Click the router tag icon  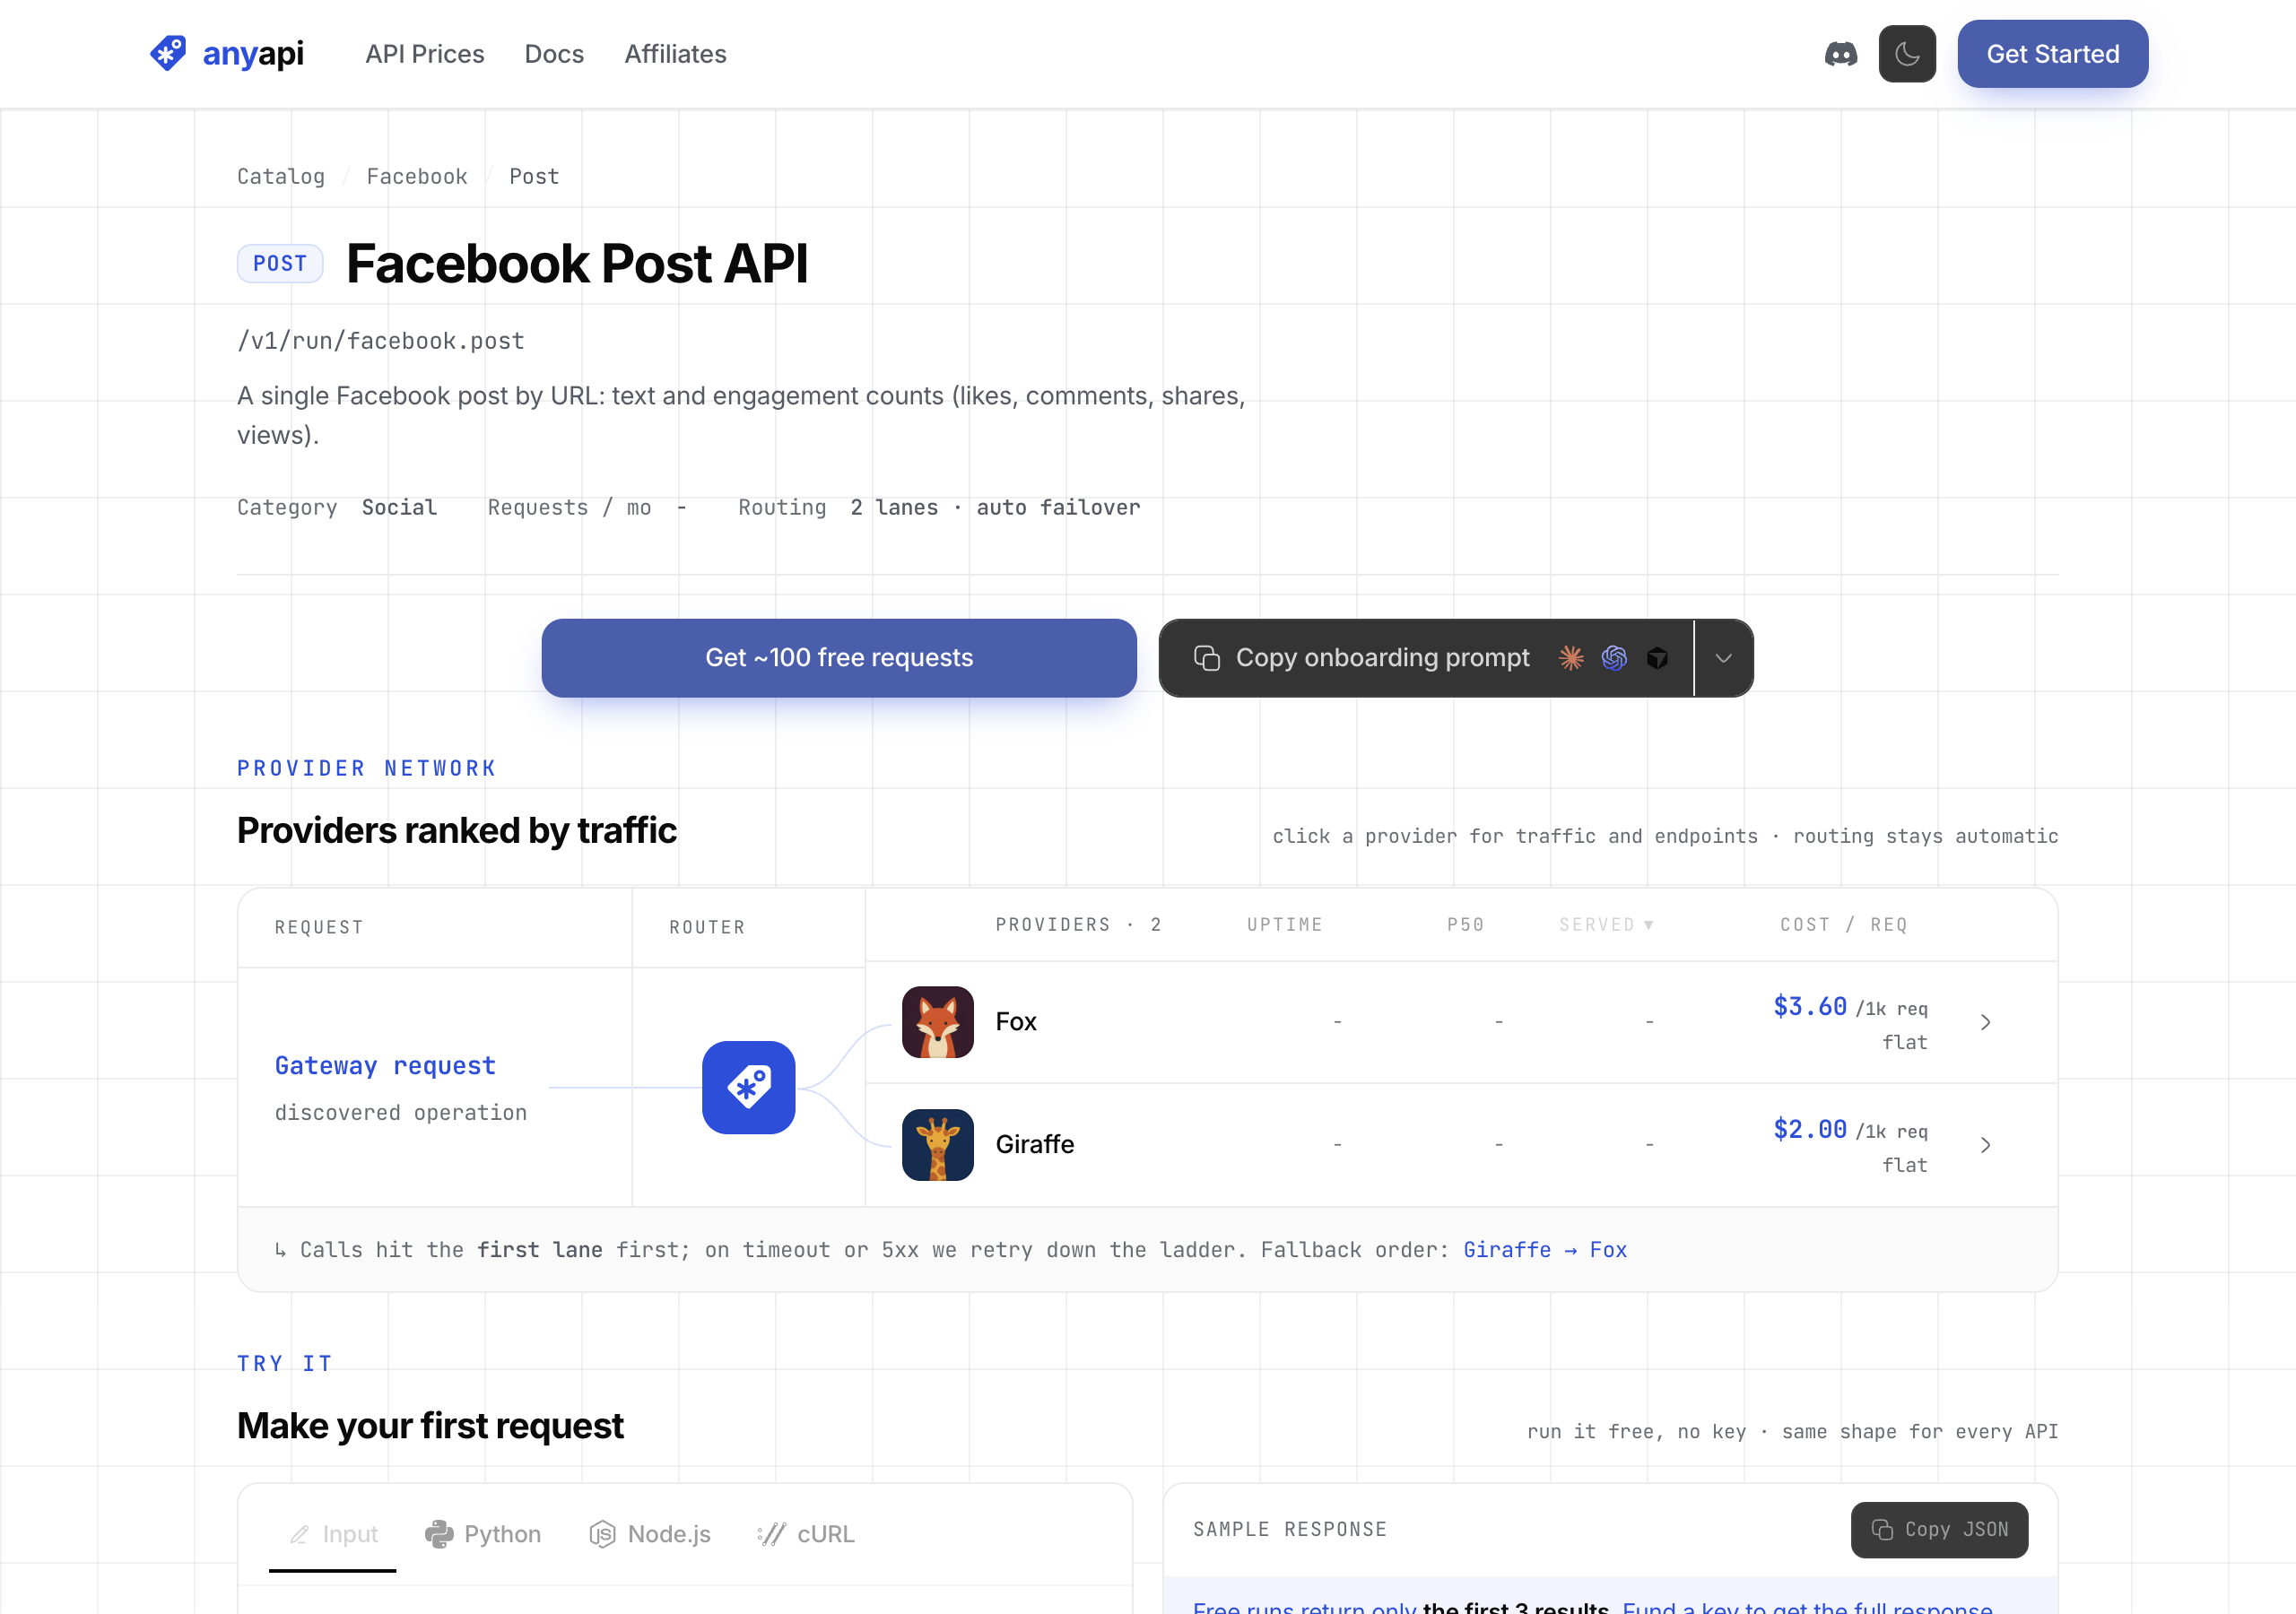point(748,1088)
